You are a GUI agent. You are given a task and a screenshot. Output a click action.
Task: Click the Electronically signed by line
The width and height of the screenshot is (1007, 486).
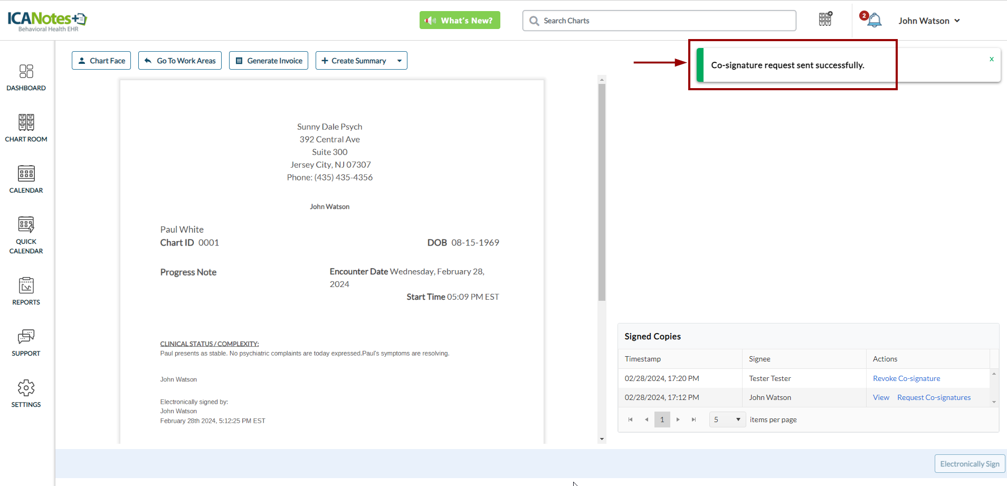coord(194,402)
